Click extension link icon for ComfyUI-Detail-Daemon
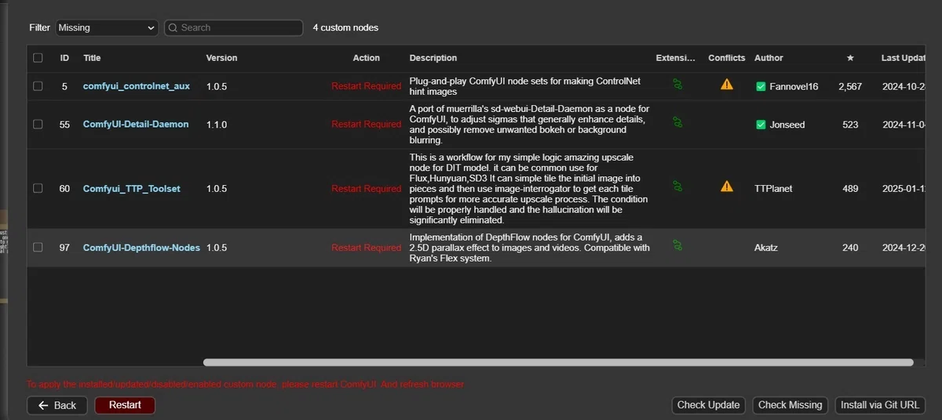The image size is (942, 420). 677,122
